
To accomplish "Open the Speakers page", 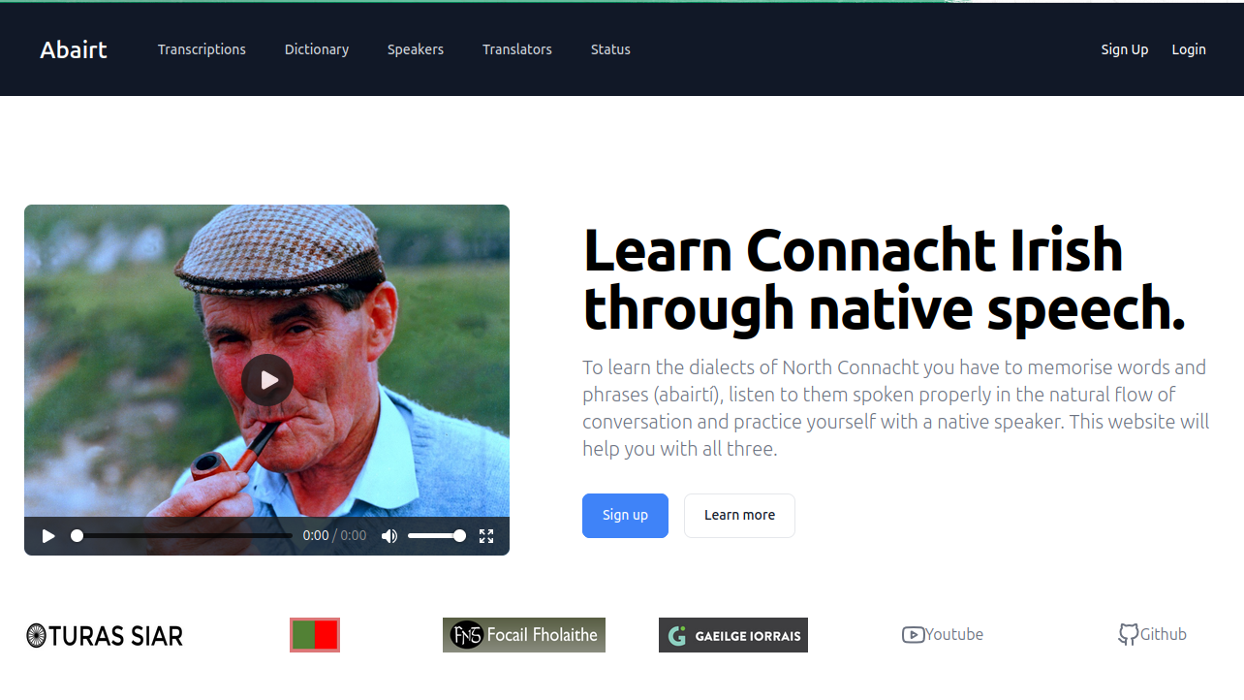I will (x=416, y=49).
